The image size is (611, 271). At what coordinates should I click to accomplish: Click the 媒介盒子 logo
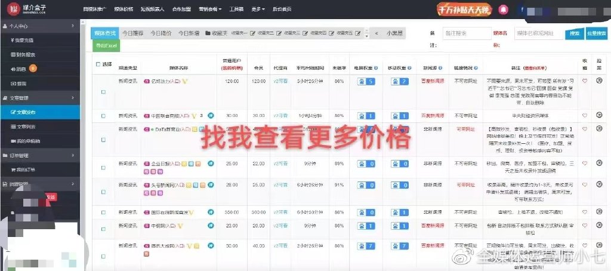(27, 8)
